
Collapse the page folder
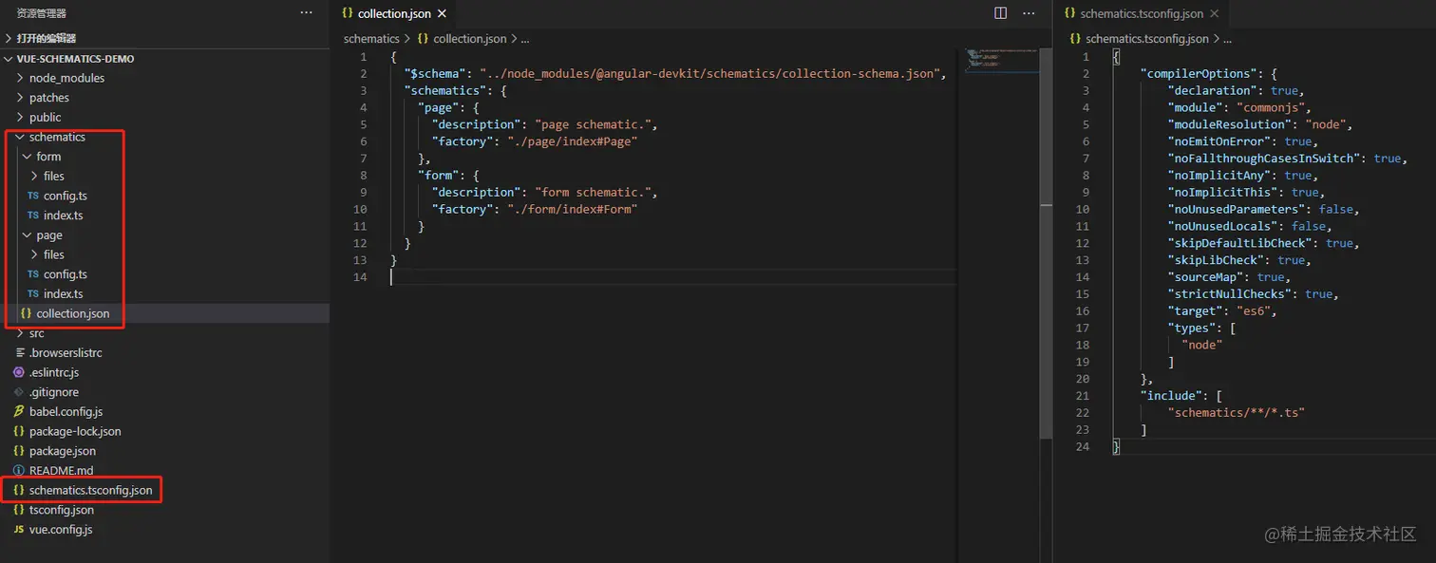(49, 235)
